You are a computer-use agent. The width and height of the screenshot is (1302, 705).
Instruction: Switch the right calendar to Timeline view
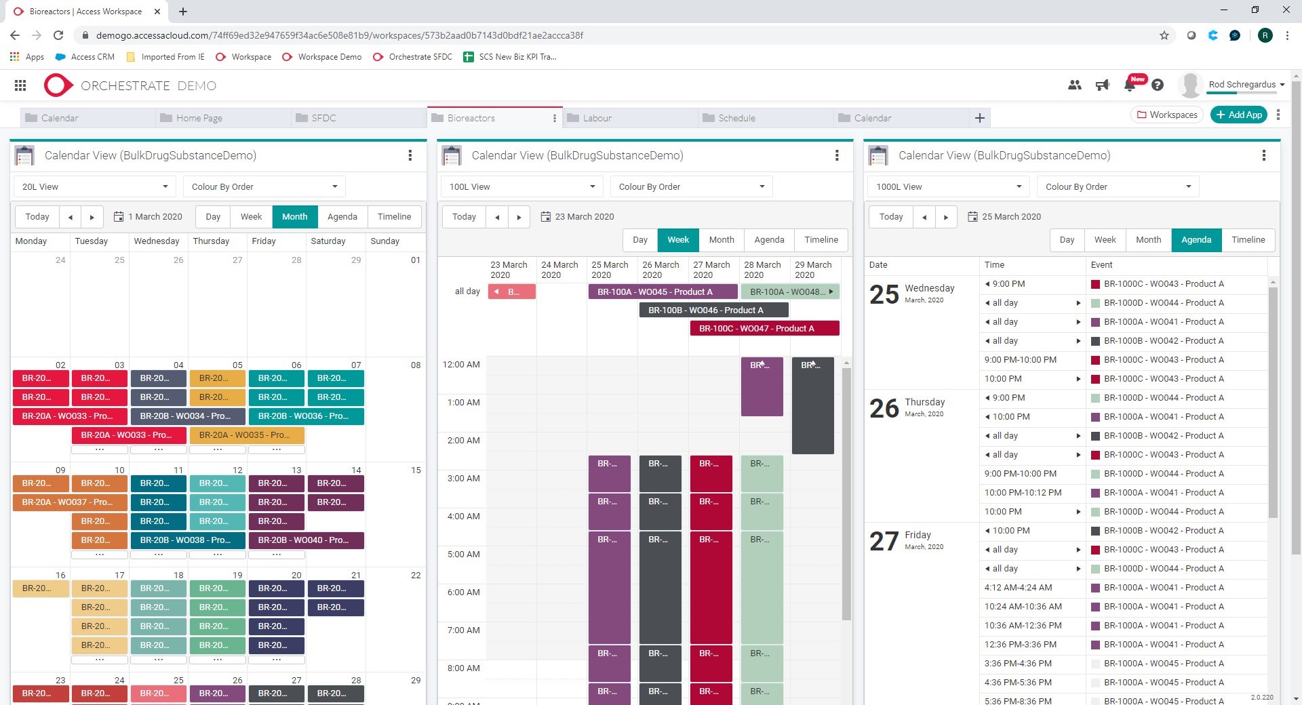coord(1248,239)
